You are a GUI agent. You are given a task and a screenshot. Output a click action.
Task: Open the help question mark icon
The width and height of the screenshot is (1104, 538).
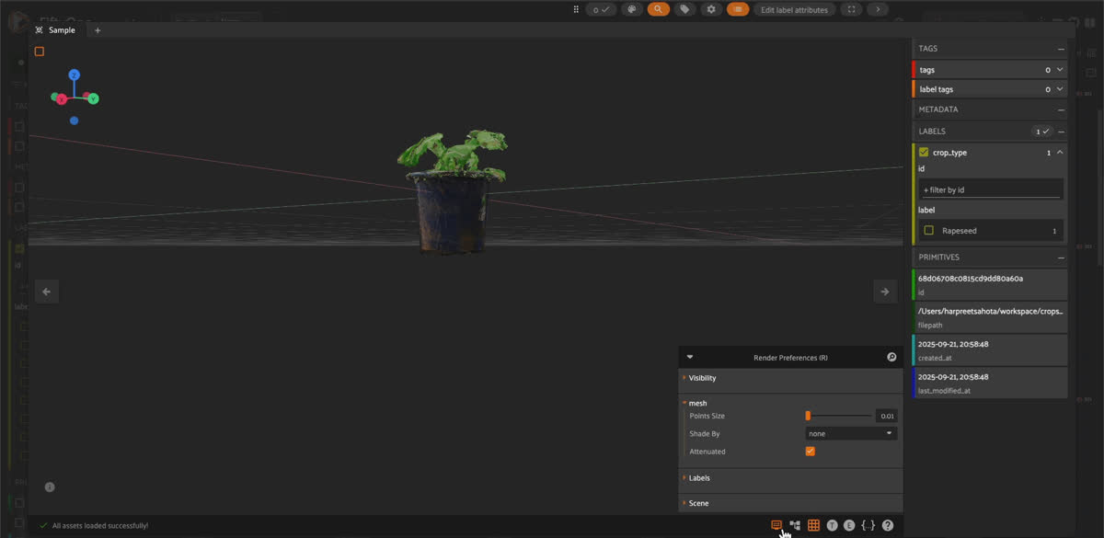click(x=888, y=525)
